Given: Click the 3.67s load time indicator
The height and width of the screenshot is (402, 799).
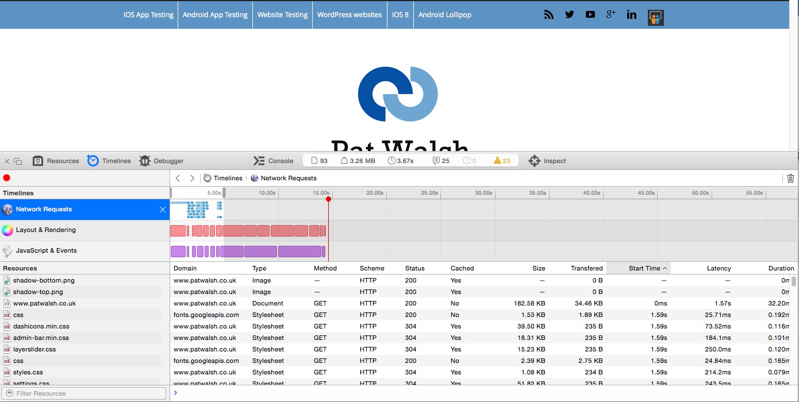Looking at the screenshot, I should coord(401,161).
